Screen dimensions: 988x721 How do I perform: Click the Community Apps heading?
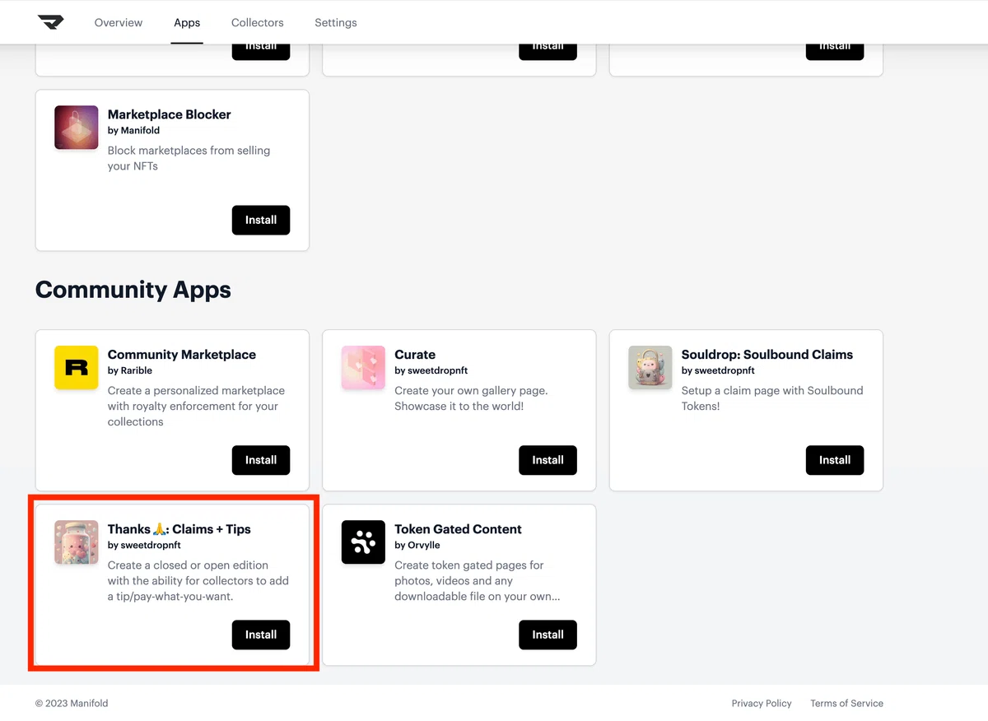click(x=133, y=290)
